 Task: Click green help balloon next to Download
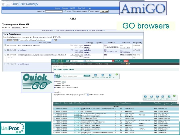174,96
